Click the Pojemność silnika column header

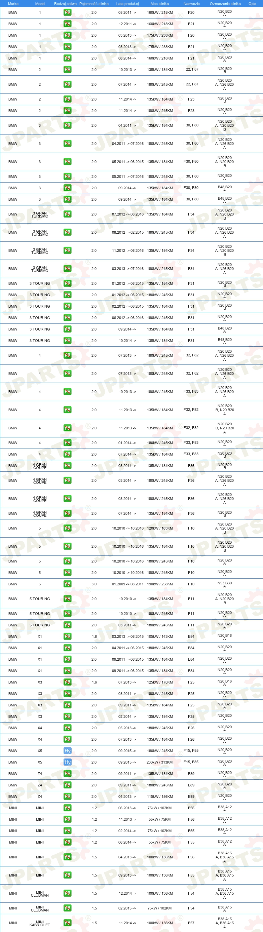(94, 4)
